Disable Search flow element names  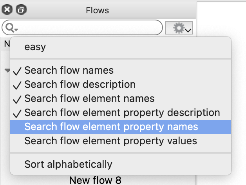tap(121, 98)
